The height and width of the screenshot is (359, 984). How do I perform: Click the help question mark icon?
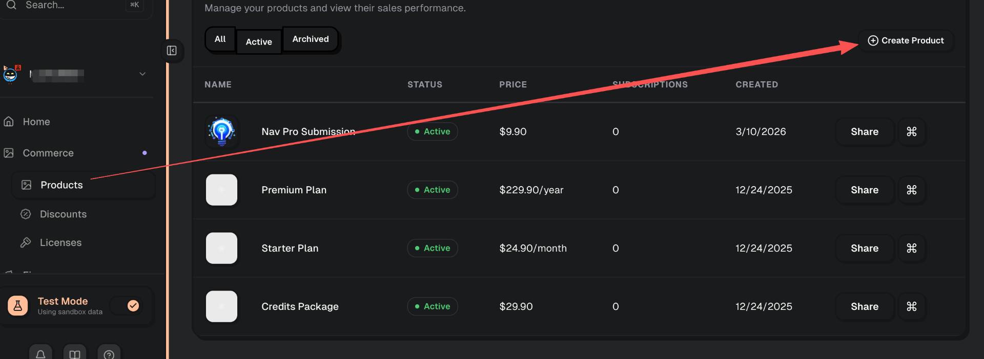(109, 354)
